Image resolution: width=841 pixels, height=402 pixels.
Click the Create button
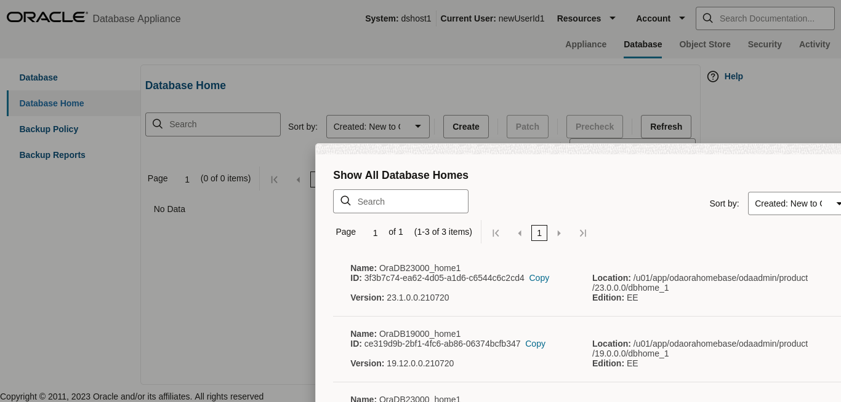(466, 127)
